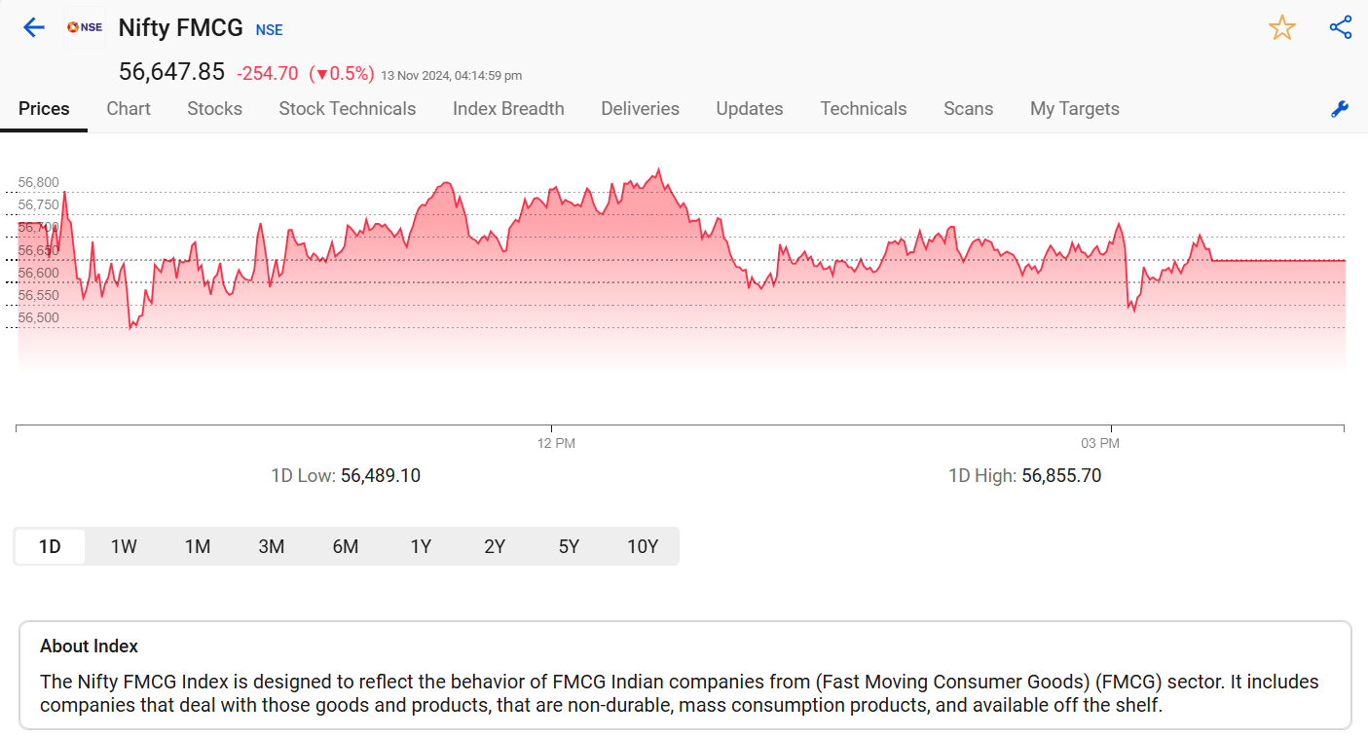
Task: Open the Stock Technicals tab
Action: coord(348,109)
